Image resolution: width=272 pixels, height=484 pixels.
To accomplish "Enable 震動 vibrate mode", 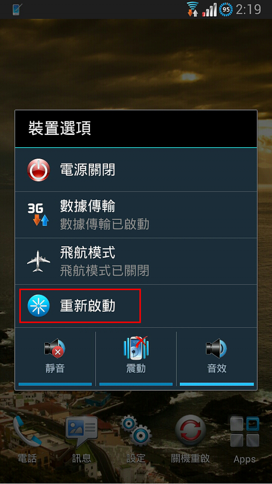I will 136,358.
